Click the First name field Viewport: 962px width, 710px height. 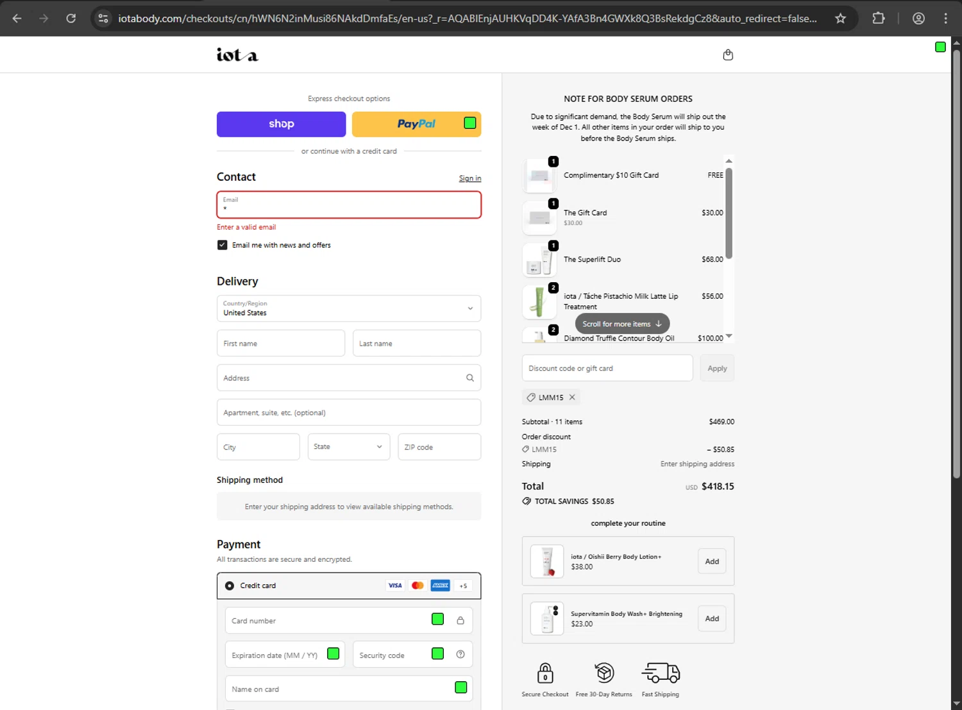[281, 343]
